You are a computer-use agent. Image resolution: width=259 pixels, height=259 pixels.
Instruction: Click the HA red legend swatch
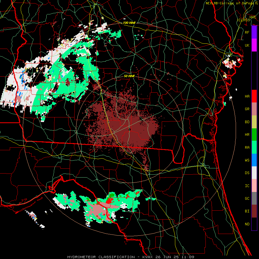pyautogui.click(x=254, y=96)
